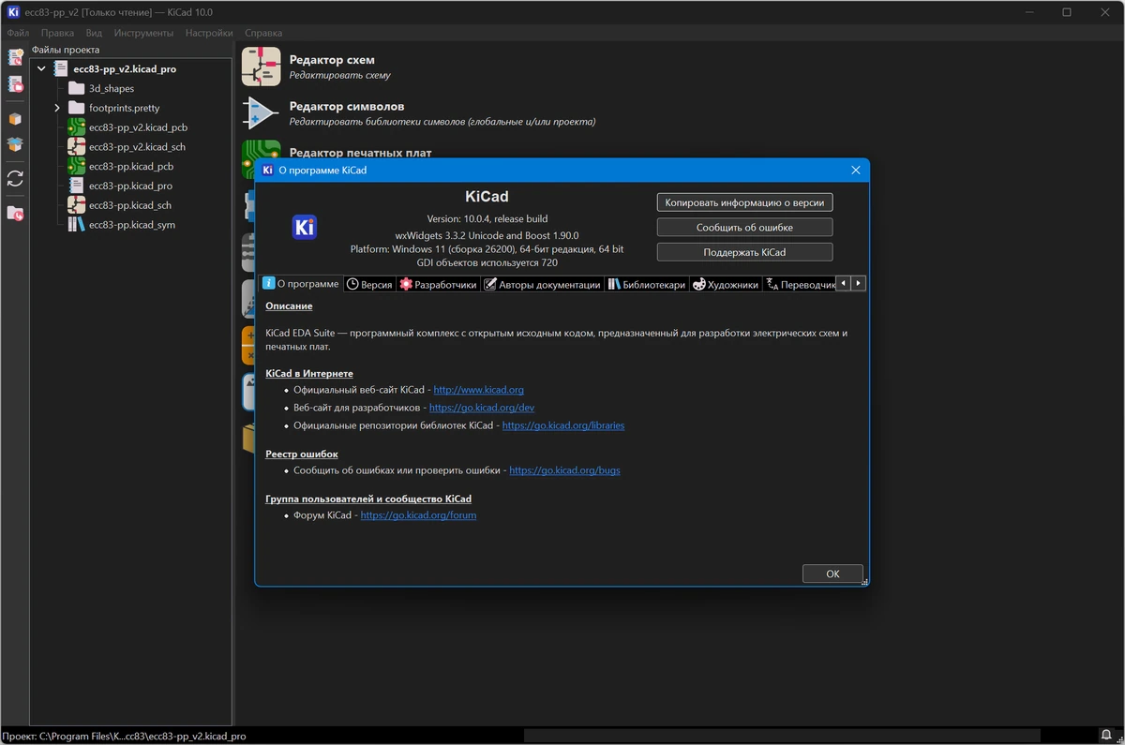The height and width of the screenshot is (745, 1125).
Task: Click the Файлы проекта panel header
Action: coord(66,50)
